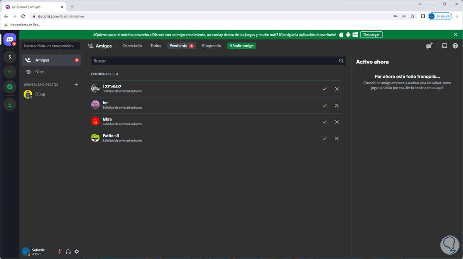Viewport: 463px width, 259px height.
Task: Open Nitro in the sidebar
Action: [x=51, y=72]
